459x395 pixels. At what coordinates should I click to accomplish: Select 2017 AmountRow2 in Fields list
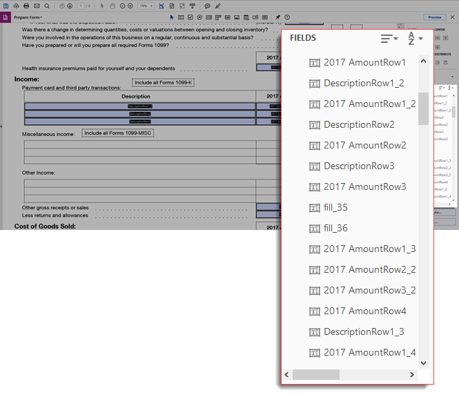[x=358, y=146]
